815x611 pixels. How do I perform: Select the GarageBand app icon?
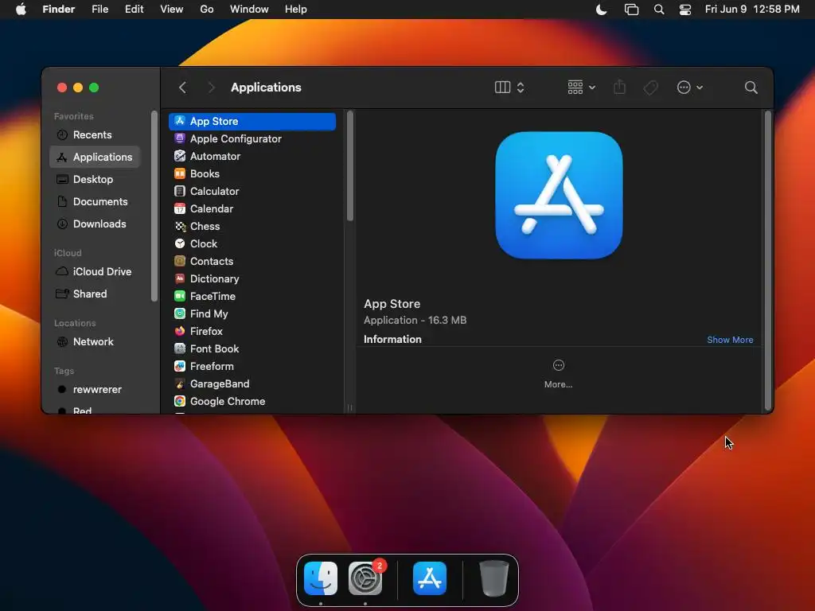180,384
